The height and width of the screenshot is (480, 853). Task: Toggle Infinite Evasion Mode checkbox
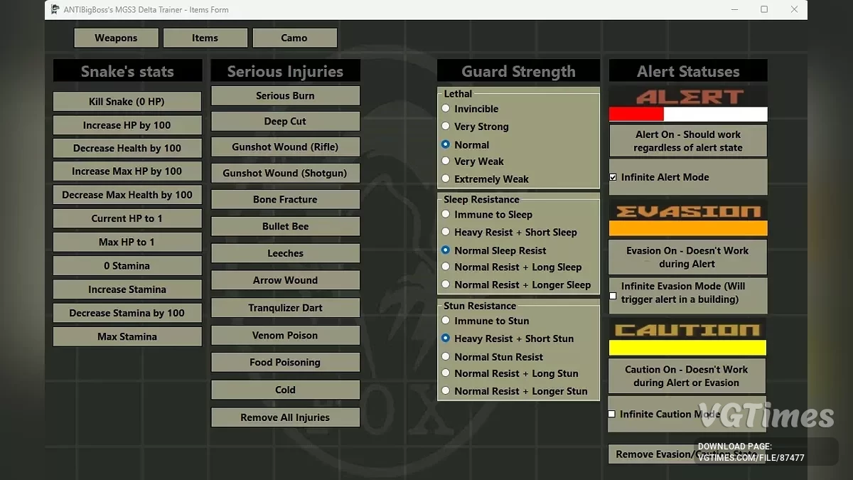(613, 296)
